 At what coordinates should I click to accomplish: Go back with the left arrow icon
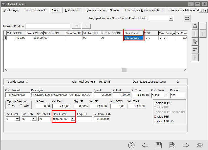(145, 145)
